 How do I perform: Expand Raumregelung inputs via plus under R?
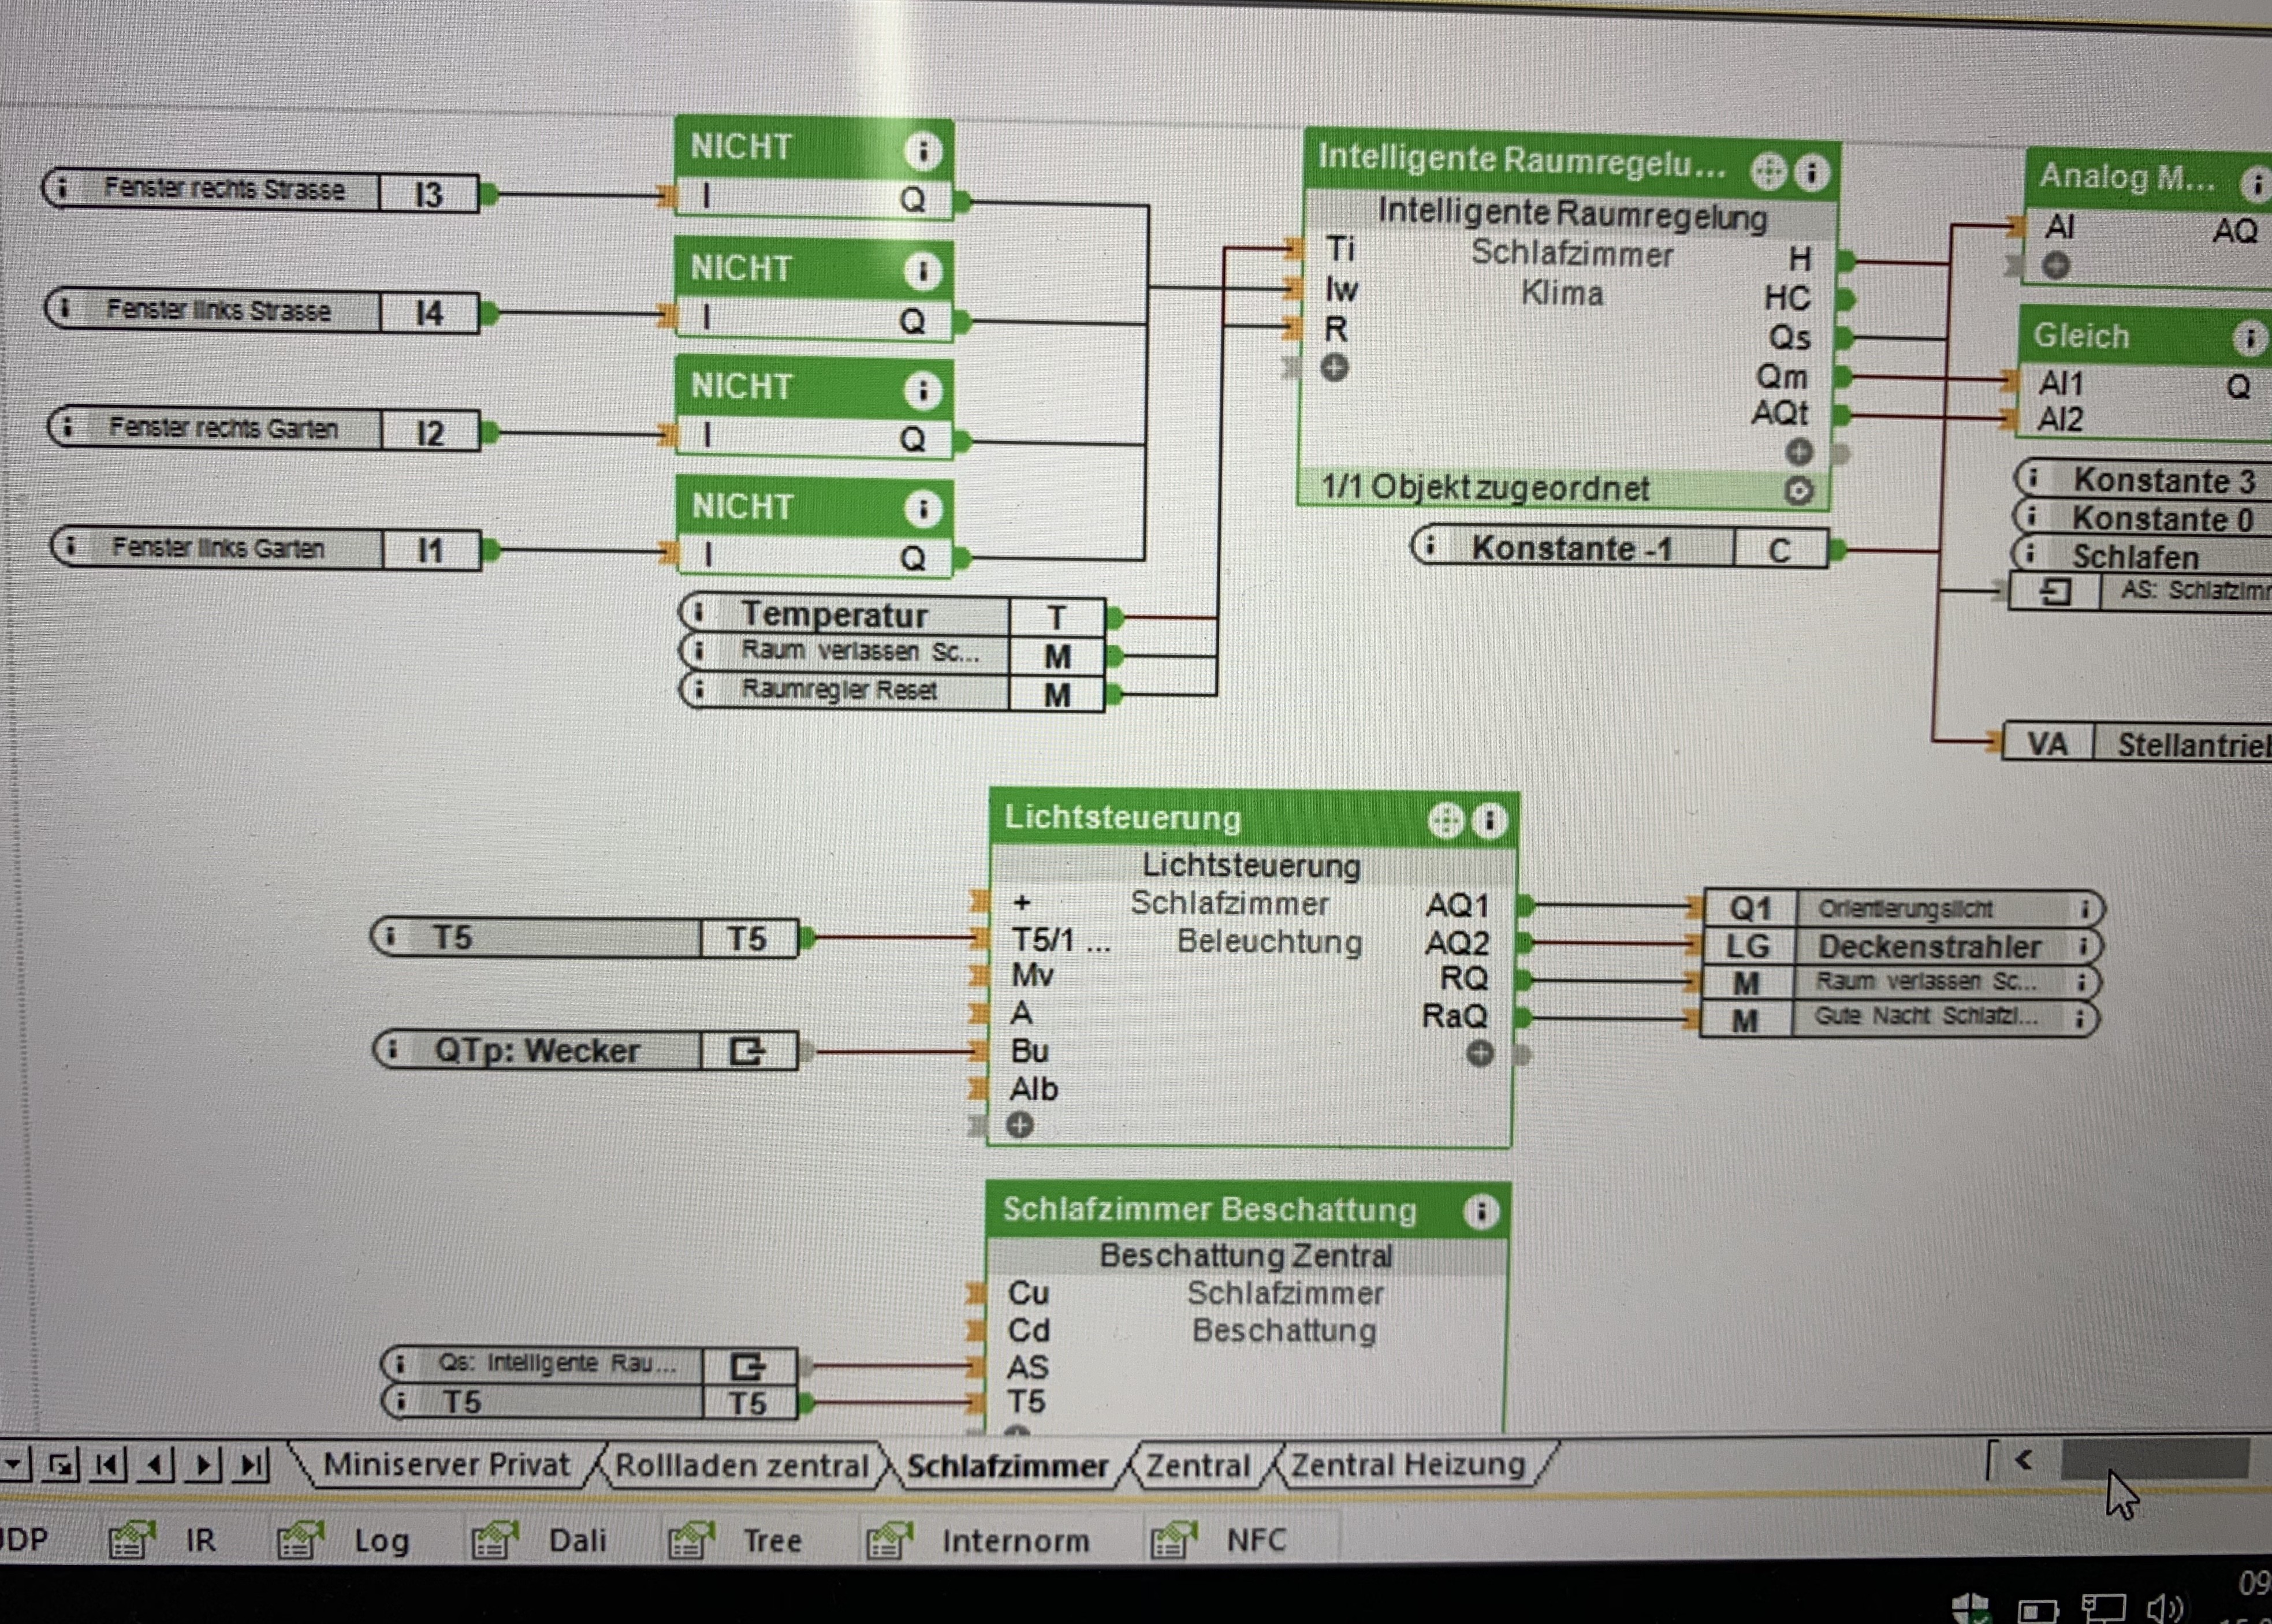(1334, 368)
